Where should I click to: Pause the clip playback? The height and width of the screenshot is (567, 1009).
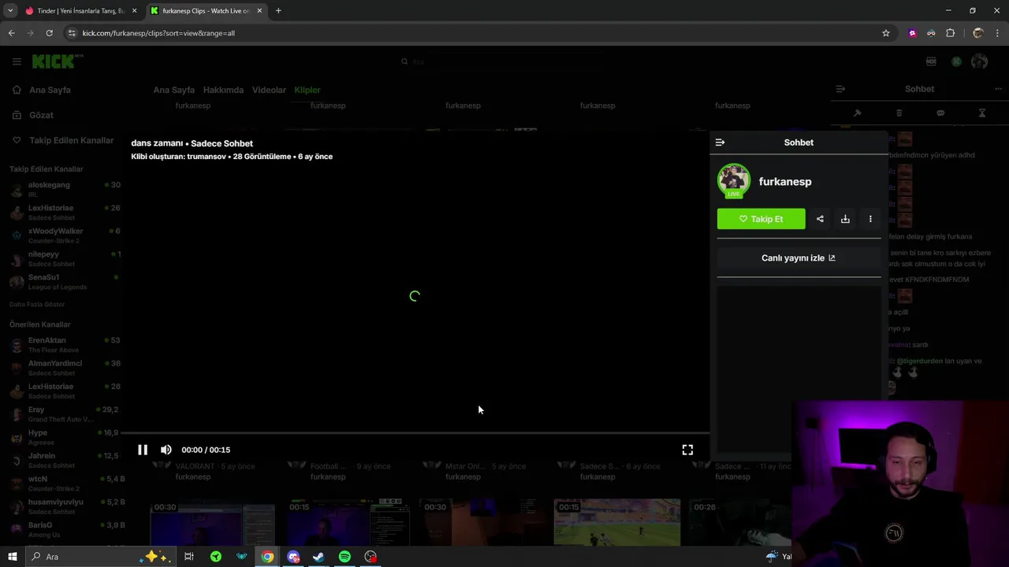(143, 450)
